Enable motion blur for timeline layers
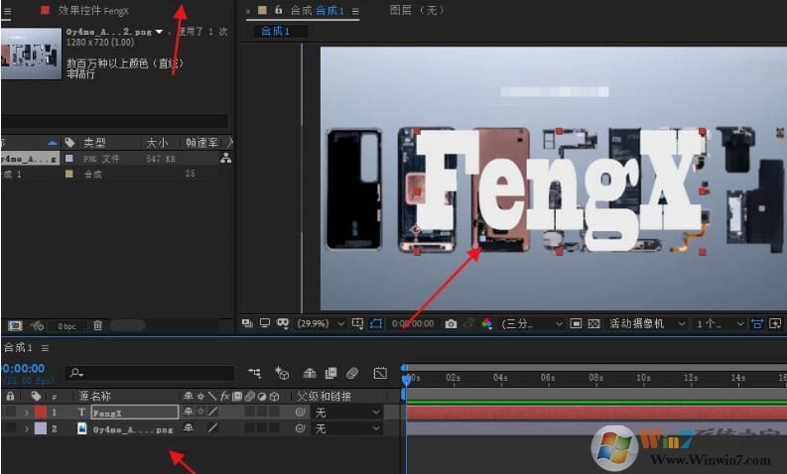 click(x=351, y=374)
